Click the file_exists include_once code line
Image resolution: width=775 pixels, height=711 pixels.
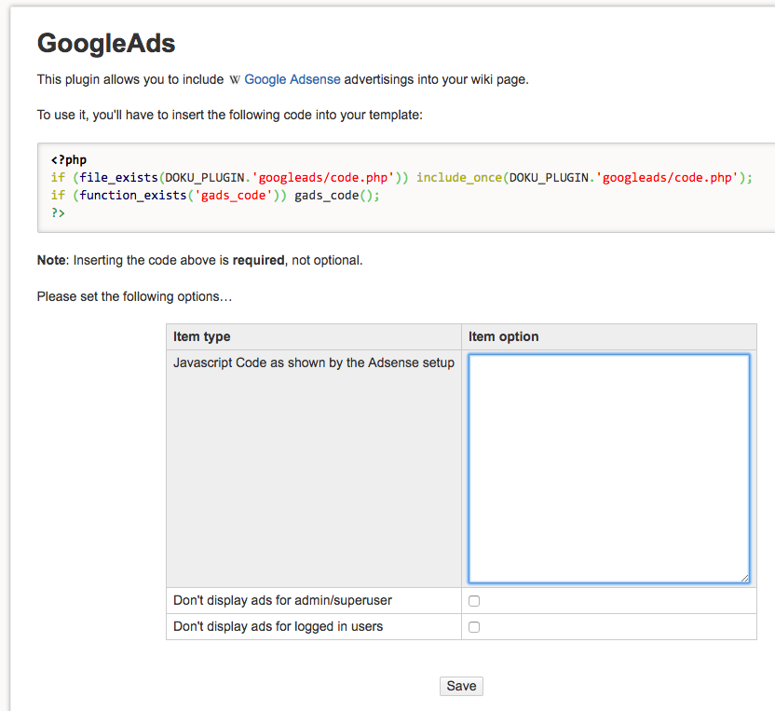(401, 177)
